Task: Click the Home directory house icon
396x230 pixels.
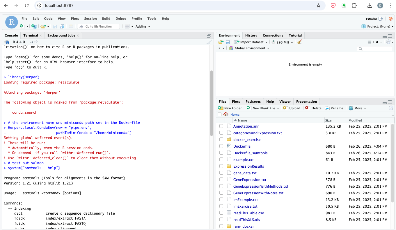Action: pyautogui.click(x=226, y=114)
